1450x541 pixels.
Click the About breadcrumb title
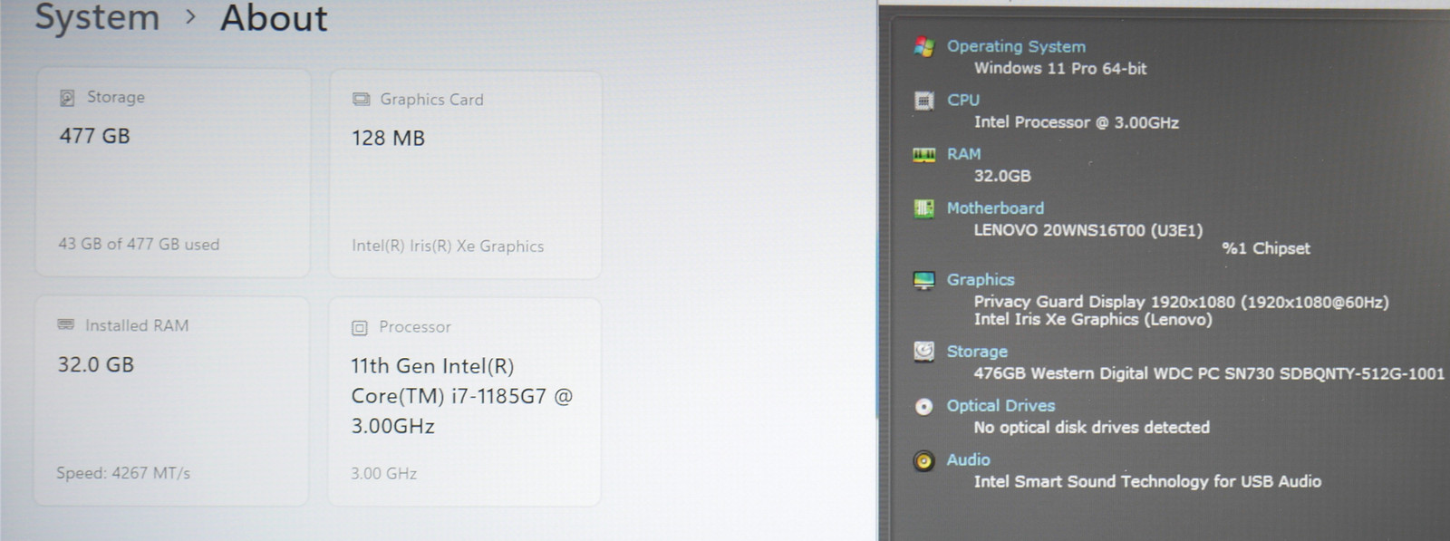pyautogui.click(x=274, y=18)
